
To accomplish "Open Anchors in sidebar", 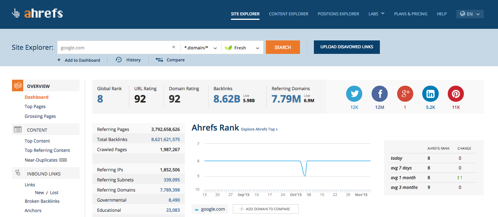I will [x=33, y=211].
